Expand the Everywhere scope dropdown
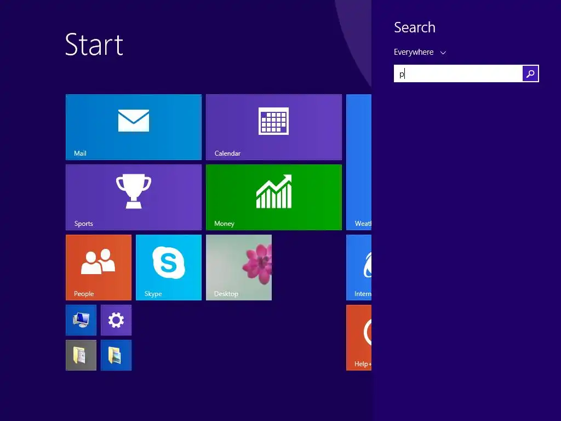The image size is (561, 421). tap(420, 52)
